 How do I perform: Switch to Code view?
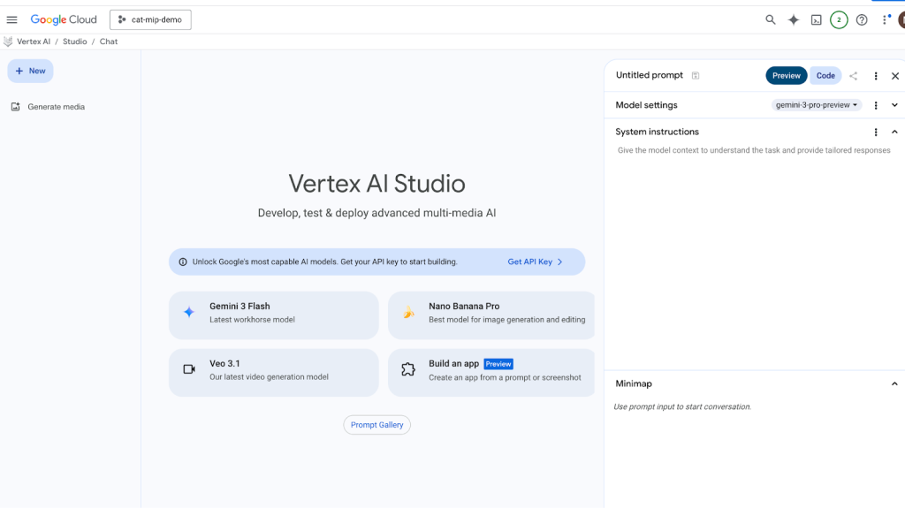[x=825, y=76]
